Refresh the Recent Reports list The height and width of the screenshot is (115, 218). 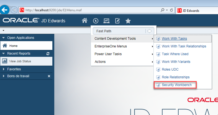click(x=48, y=54)
